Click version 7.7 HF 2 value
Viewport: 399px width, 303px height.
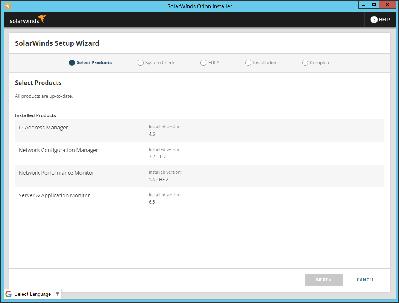(x=157, y=157)
